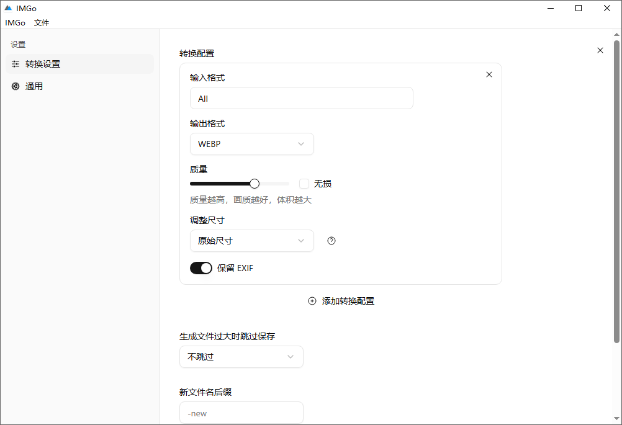Click the 保留 EXIF label text
Viewport: 622px width, 425px height.
(235, 268)
